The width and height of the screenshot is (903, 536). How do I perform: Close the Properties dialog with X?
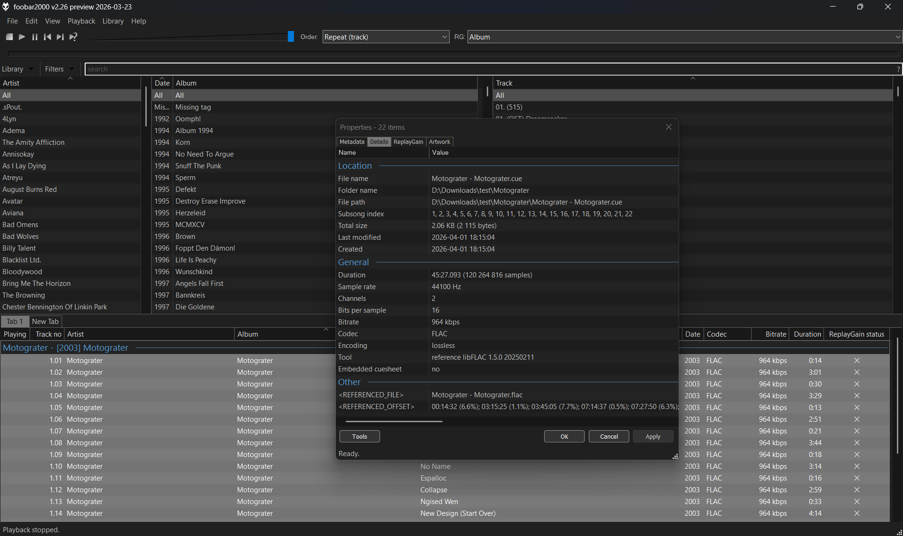pos(668,127)
